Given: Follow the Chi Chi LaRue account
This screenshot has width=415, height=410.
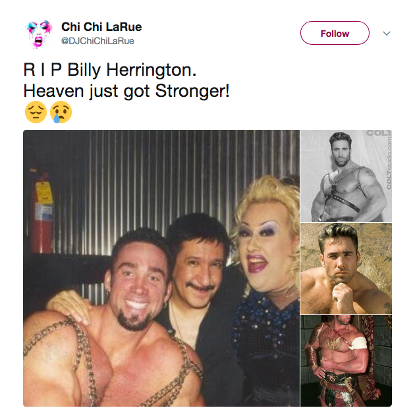Looking at the screenshot, I should (x=335, y=33).
